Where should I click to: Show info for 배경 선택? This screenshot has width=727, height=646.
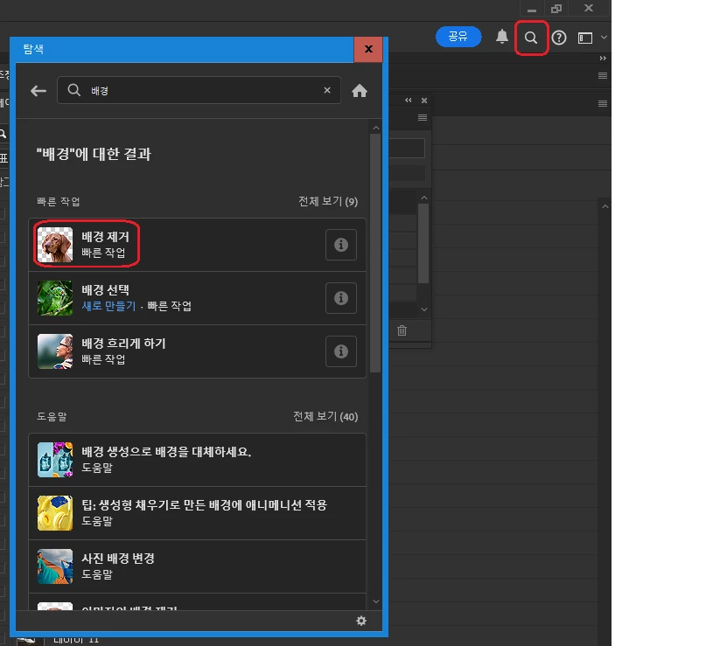[x=341, y=298]
